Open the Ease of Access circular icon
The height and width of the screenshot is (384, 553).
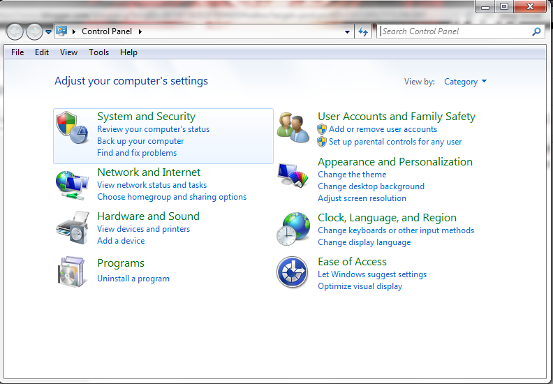293,272
